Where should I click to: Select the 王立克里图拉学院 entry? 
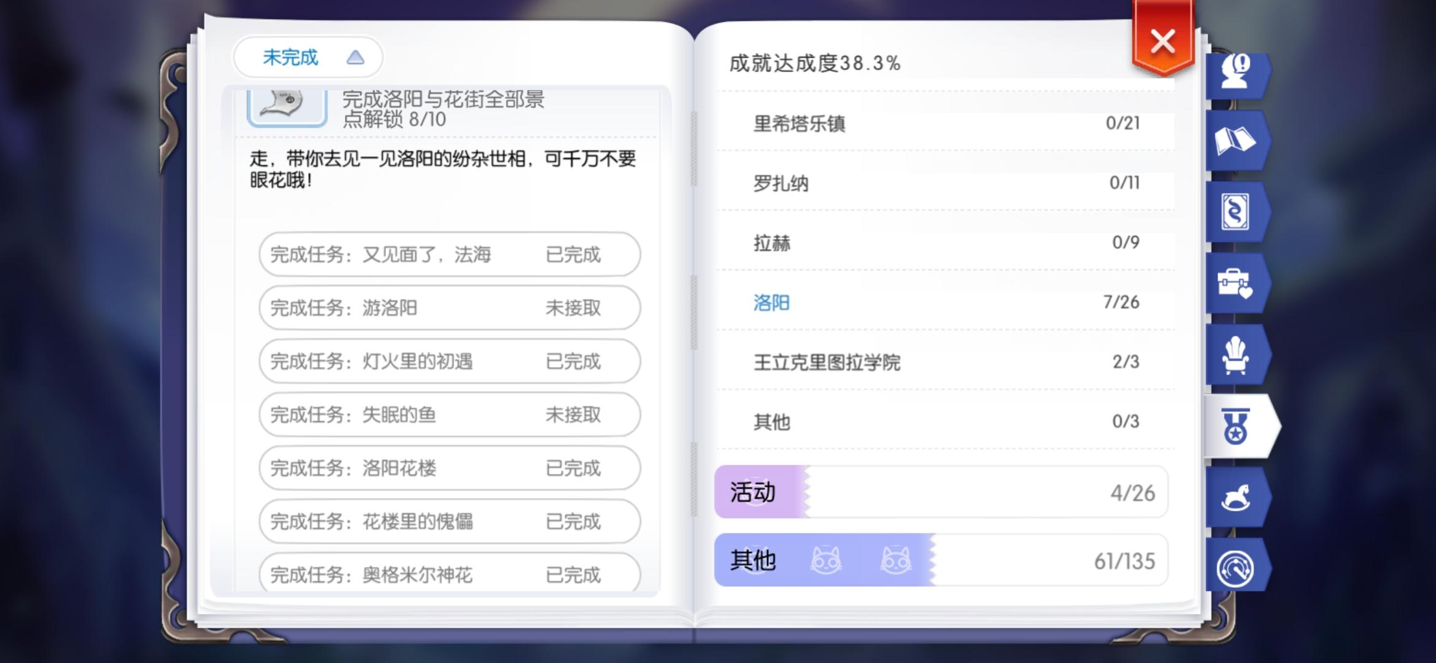pyautogui.click(x=946, y=362)
